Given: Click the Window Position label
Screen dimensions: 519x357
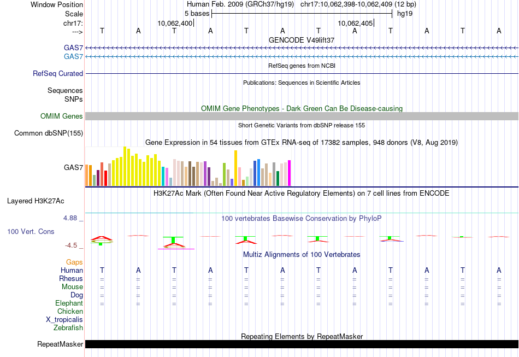Looking at the screenshot, I should tap(57, 4).
